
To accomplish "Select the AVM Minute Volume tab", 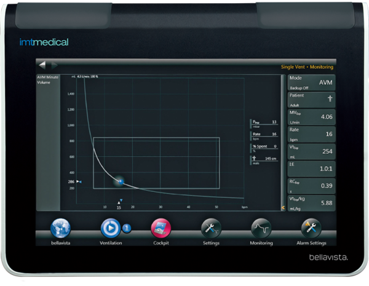I will (x=47, y=80).
